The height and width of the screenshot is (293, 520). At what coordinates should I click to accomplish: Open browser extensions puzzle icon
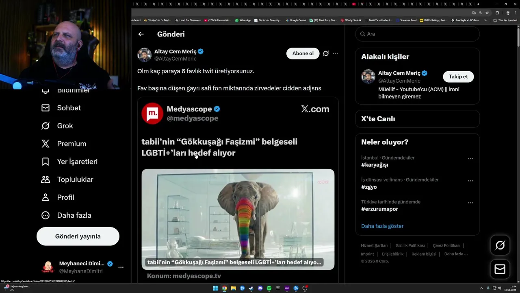tap(497, 13)
